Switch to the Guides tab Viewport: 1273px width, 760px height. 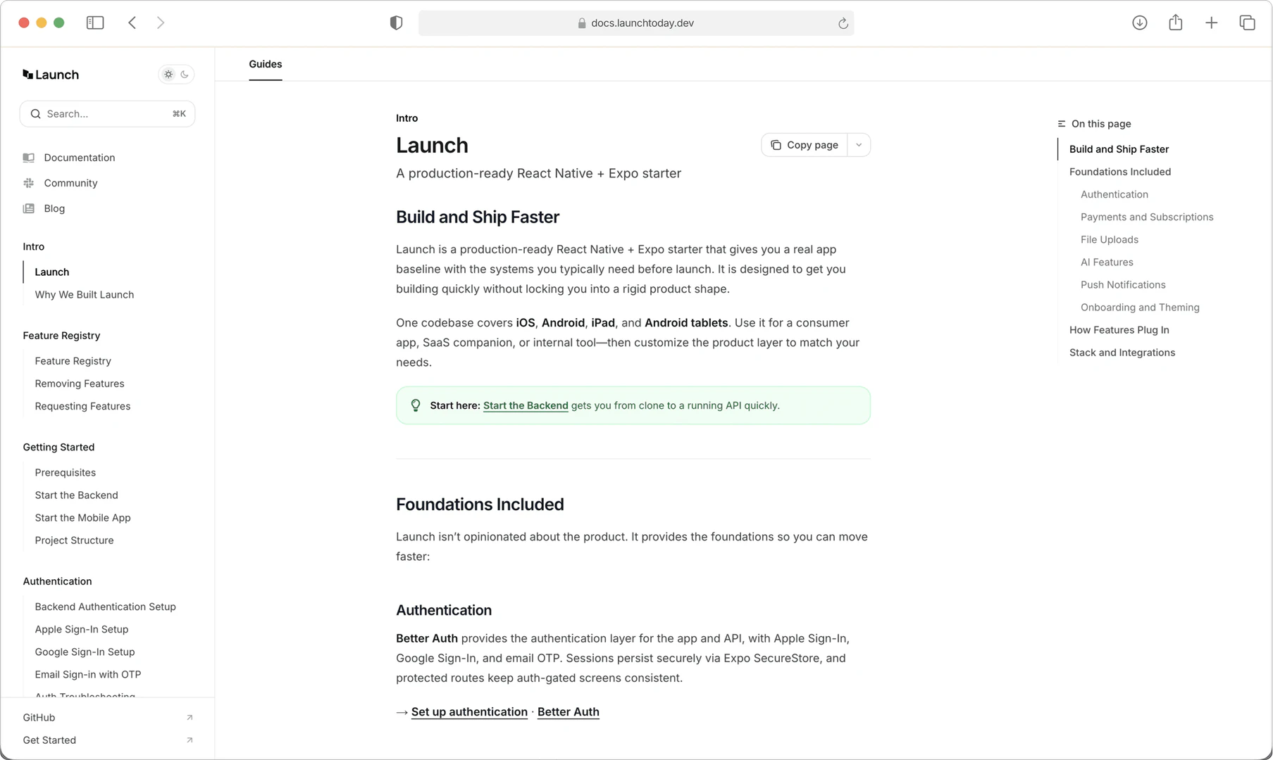265,63
